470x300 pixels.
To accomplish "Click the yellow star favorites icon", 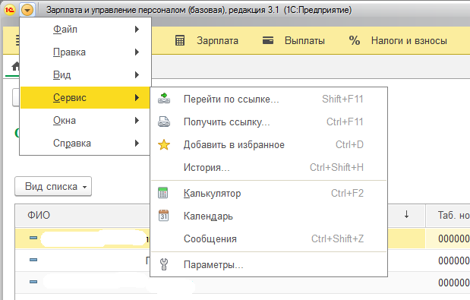I will 164,145.
